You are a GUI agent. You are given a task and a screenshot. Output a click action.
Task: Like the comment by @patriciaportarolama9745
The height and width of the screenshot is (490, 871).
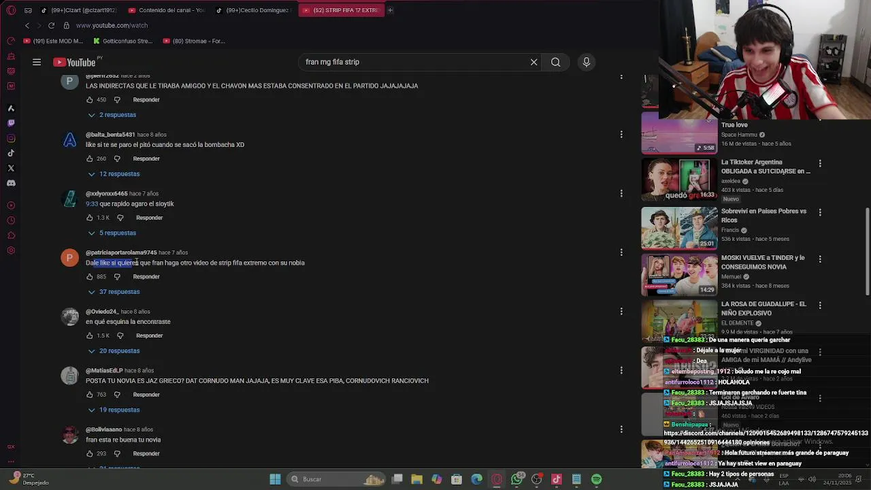(89, 277)
